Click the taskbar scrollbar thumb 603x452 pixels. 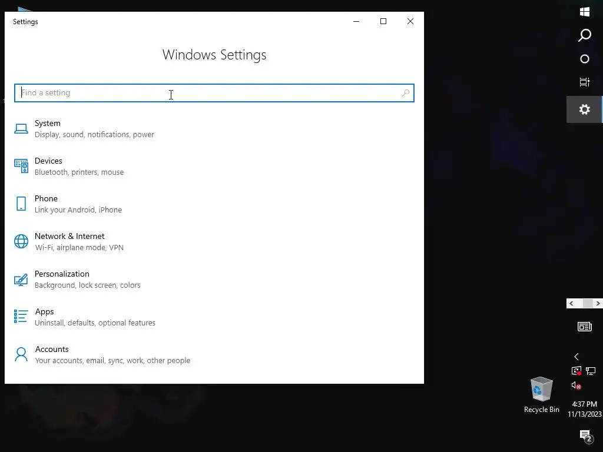(588, 303)
